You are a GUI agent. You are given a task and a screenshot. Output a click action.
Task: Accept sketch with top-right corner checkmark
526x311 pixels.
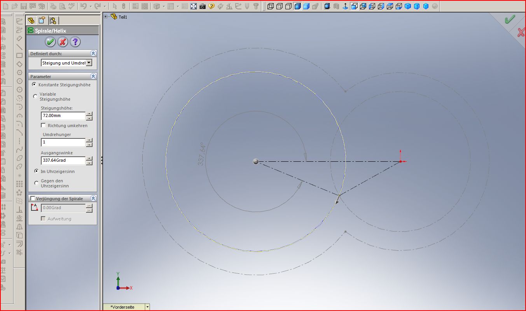509,19
